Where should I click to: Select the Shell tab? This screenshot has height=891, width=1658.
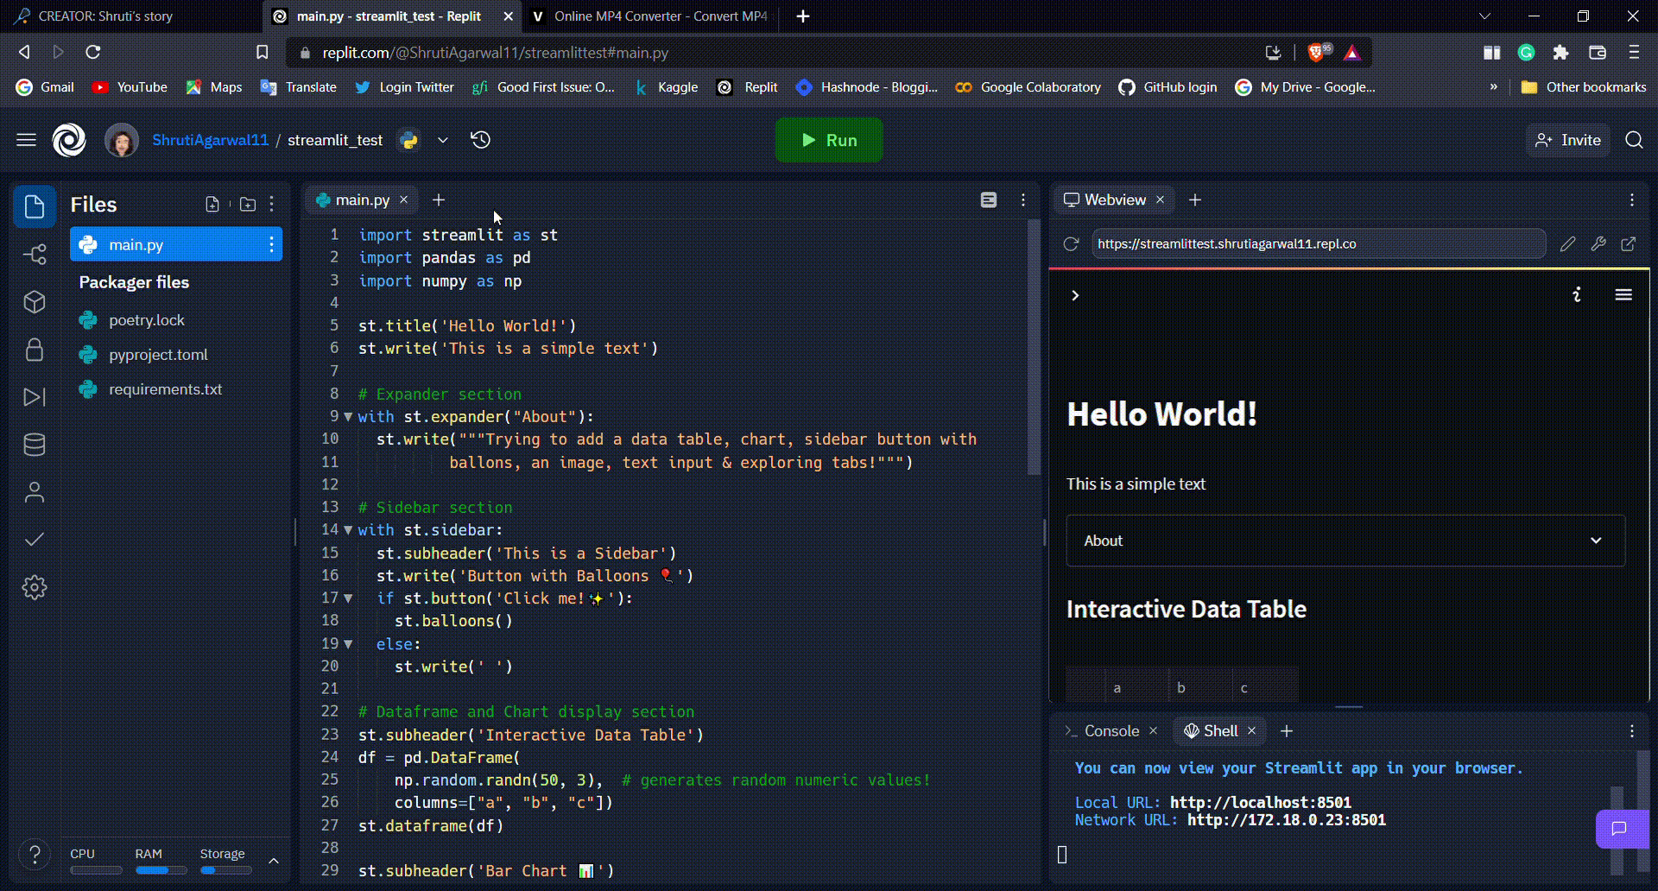point(1219,731)
